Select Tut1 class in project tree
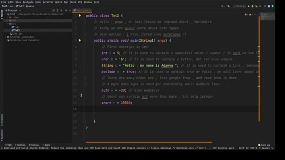This screenshot has height=160, width=285. coord(16,27)
